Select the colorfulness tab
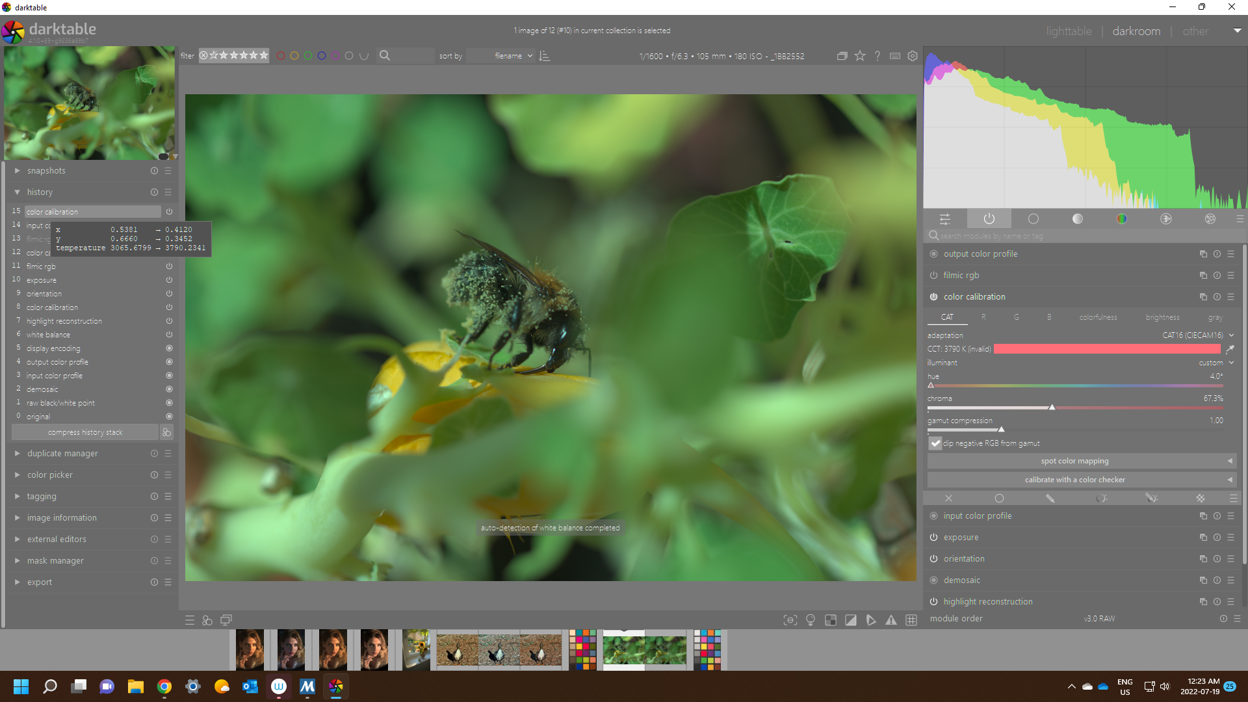1248x702 pixels. [x=1098, y=317]
